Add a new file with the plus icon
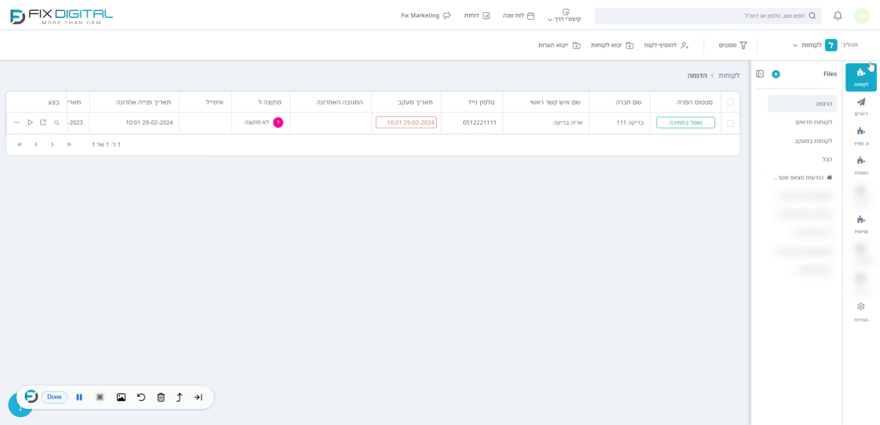Image resolution: width=880 pixels, height=425 pixels. tap(776, 74)
